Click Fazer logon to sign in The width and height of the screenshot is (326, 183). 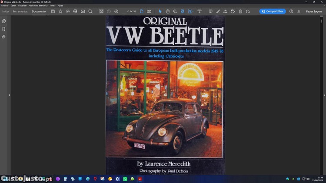314,11
